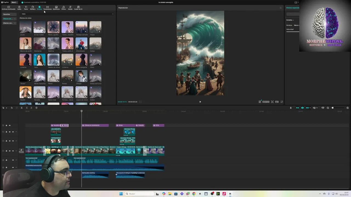Select the Paisaje cerrado effect
Image resolution: width=351 pixels, height=197 pixels.
click(81, 27)
